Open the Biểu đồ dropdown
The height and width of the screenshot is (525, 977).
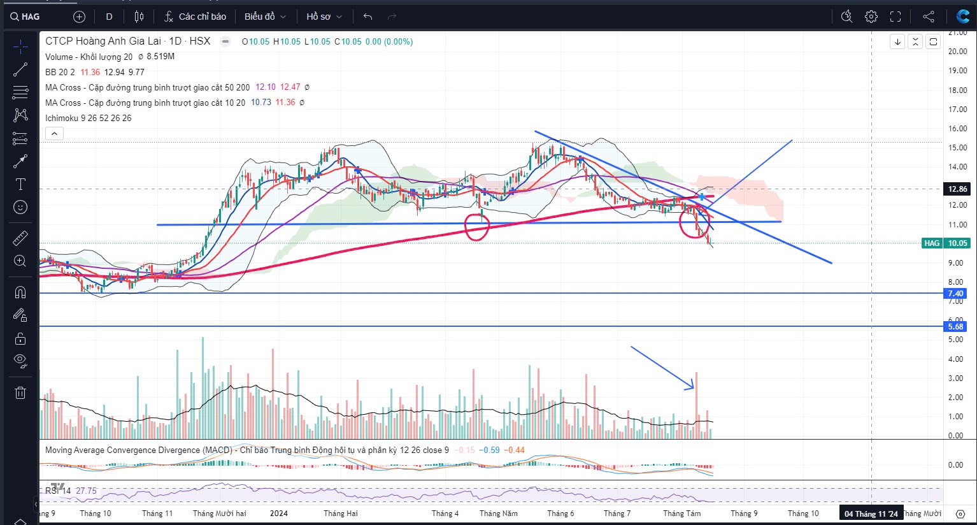click(x=265, y=17)
